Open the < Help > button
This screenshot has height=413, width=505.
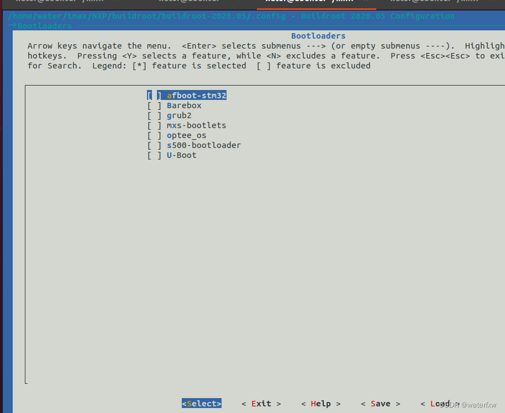tap(321, 404)
